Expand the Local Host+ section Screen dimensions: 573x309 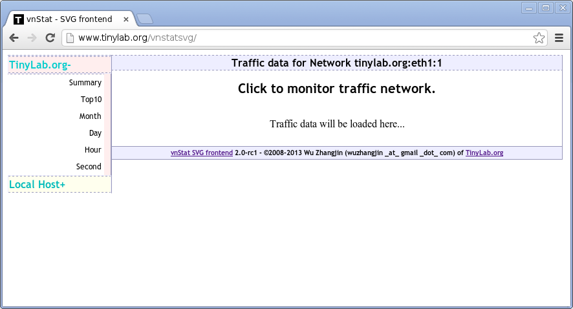38,185
